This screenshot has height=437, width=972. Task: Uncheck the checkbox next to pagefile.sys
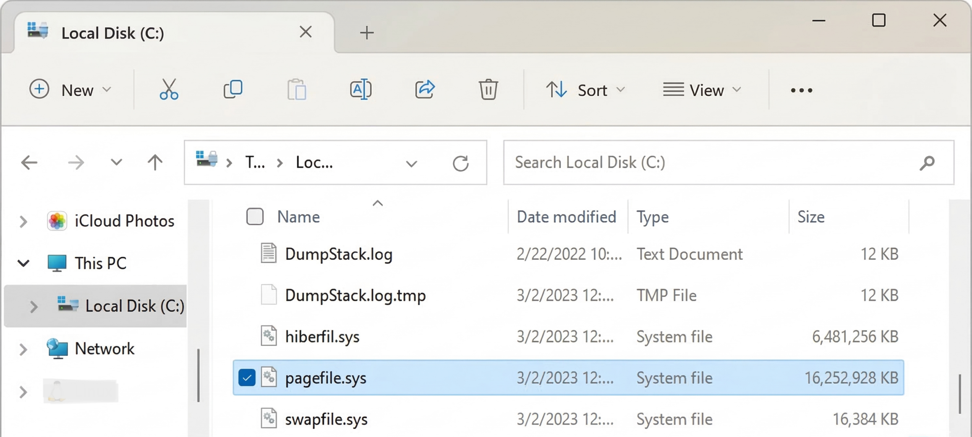(x=247, y=377)
